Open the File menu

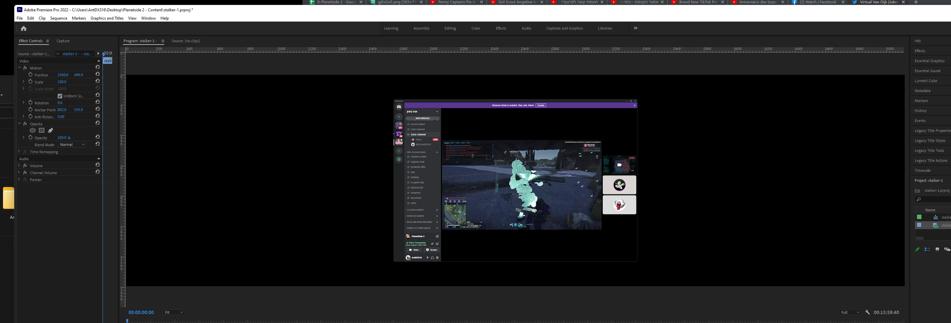click(x=20, y=18)
